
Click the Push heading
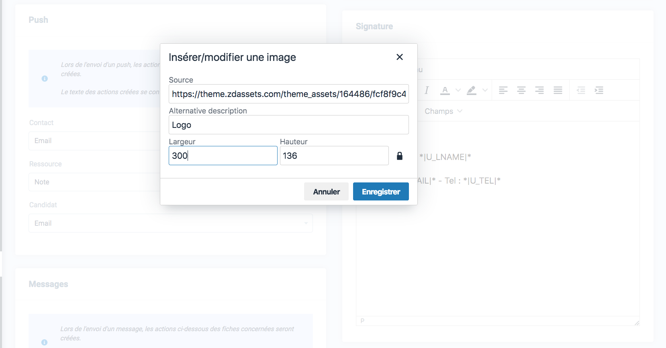click(x=39, y=20)
